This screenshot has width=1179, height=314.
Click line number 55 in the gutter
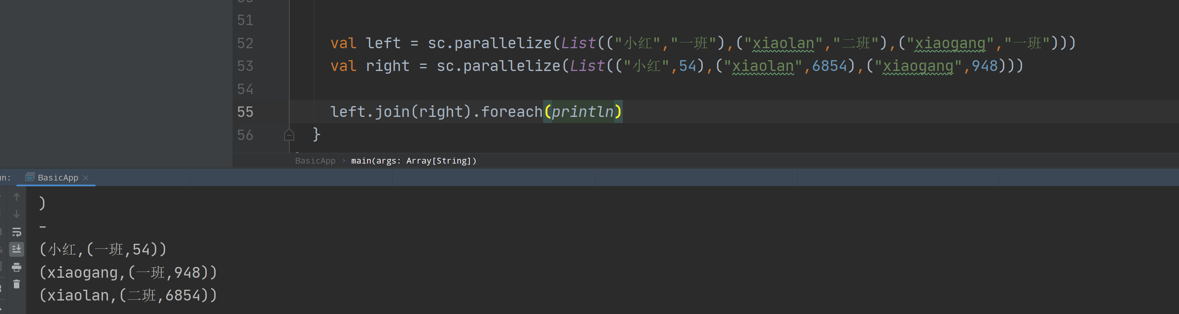click(x=245, y=112)
